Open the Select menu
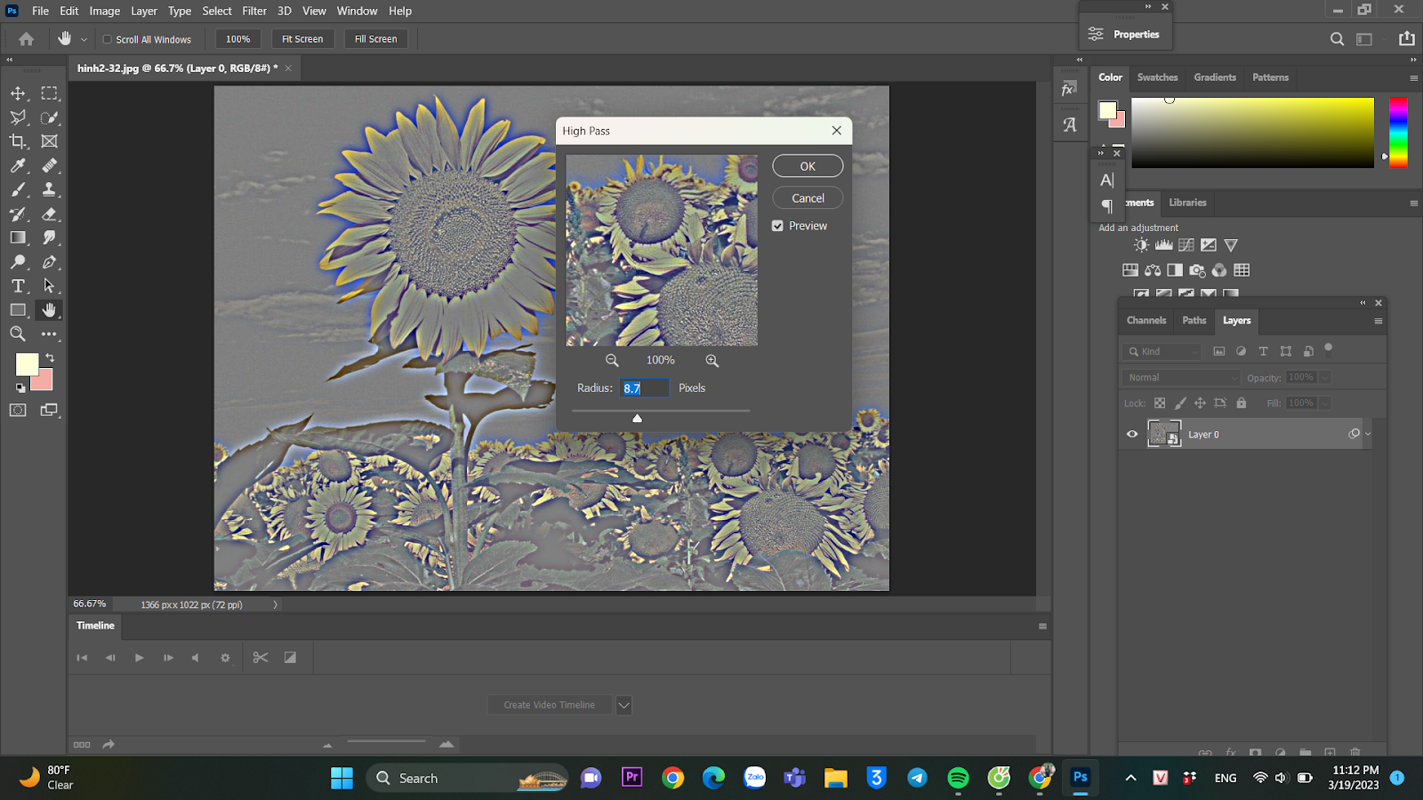The image size is (1423, 800). 217,11
